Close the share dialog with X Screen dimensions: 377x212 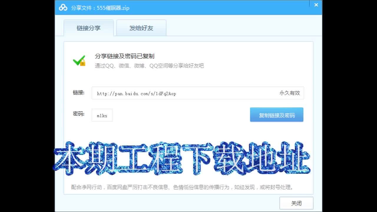(316, 5)
